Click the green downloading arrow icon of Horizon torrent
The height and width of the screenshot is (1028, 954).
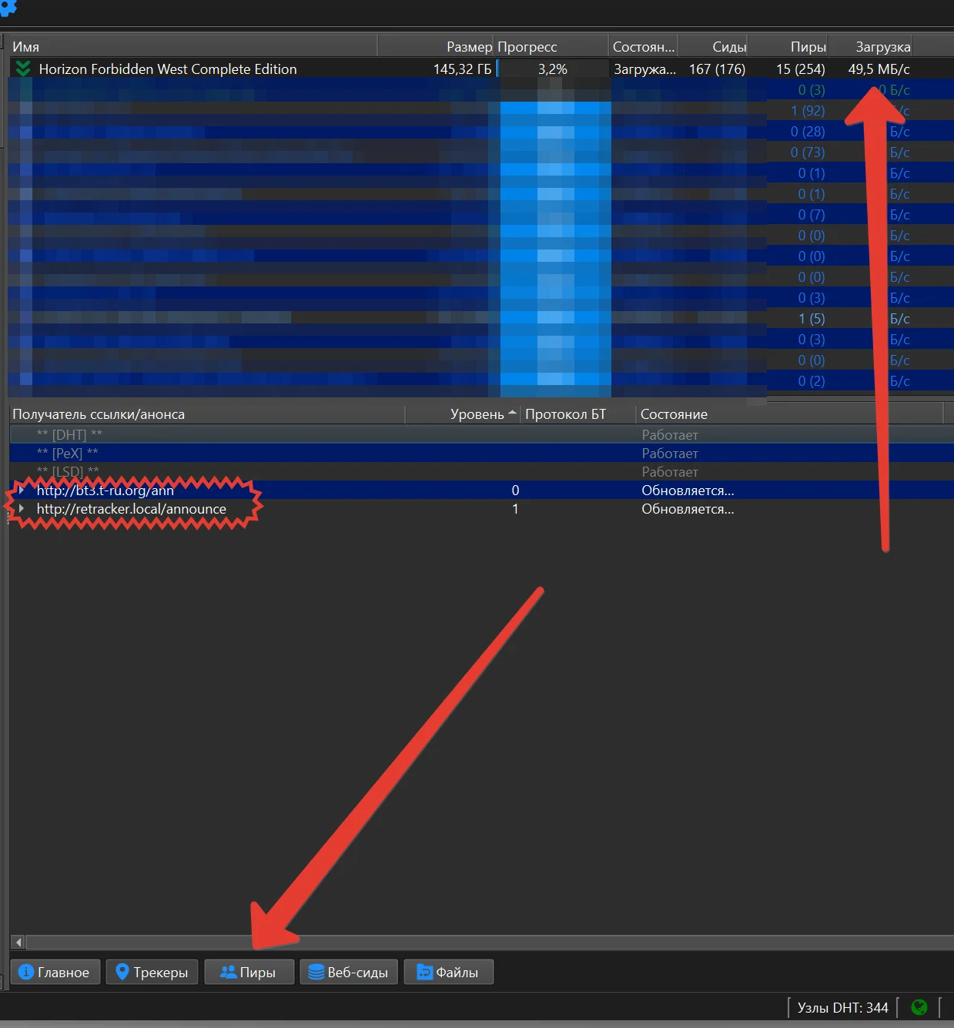pos(23,69)
